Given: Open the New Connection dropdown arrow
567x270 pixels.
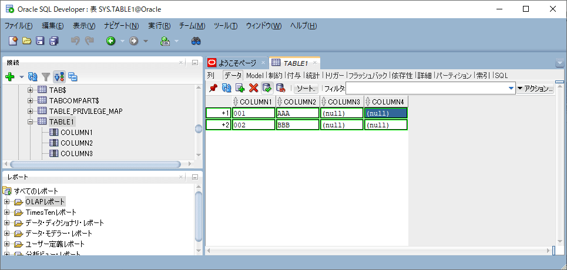Looking at the screenshot, I should [21, 77].
